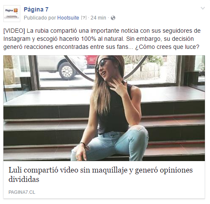
Task: Open the 24 min timestamp link
Action: (98, 18)
